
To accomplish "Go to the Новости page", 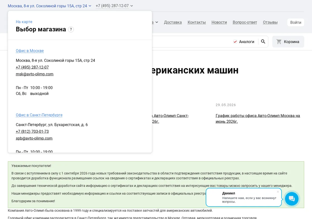I will (219, 22).
